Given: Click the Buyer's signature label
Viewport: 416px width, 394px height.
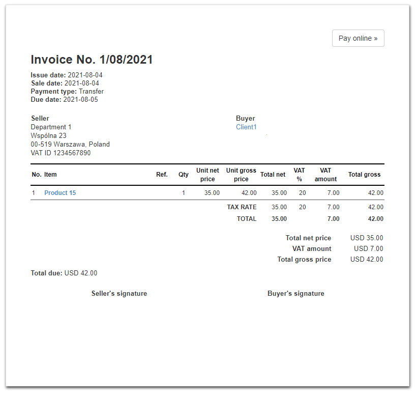Looking at the screenshot, I should [295, 294].
